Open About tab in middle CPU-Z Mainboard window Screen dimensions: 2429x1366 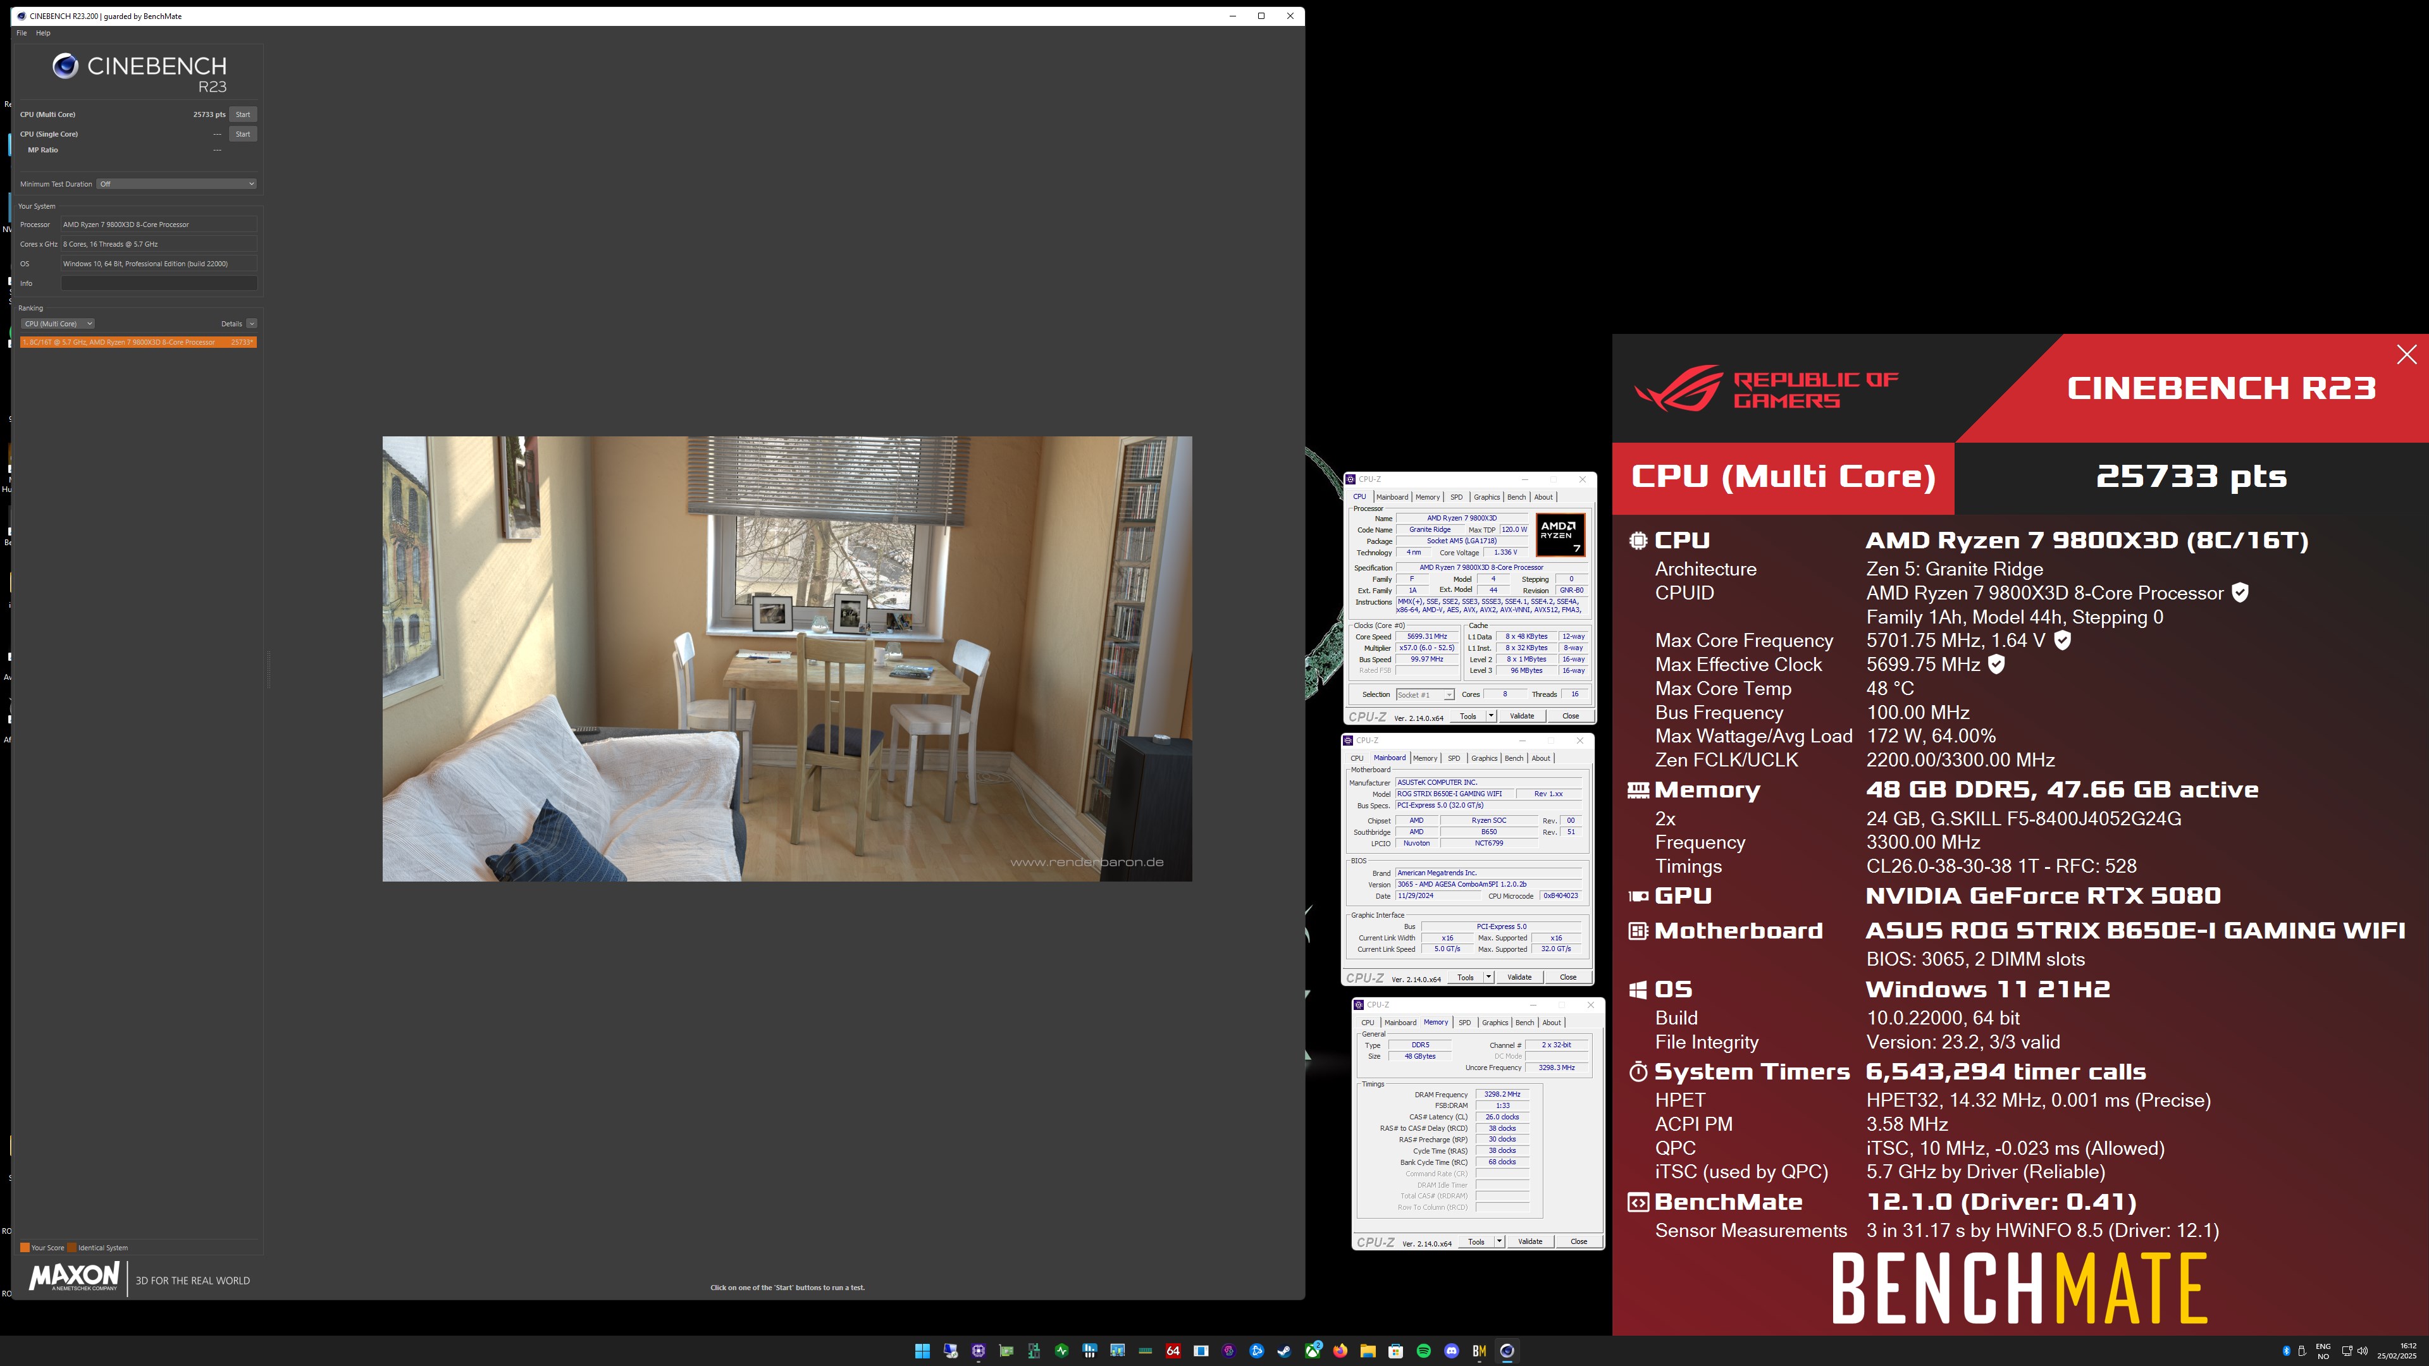(x=1541, y=758)
